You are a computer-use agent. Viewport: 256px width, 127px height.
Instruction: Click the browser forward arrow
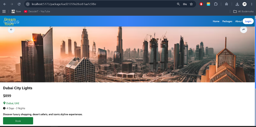(12, 4)
